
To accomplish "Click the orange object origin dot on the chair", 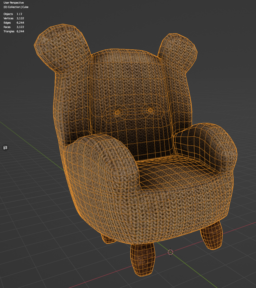I will point(168,199).
